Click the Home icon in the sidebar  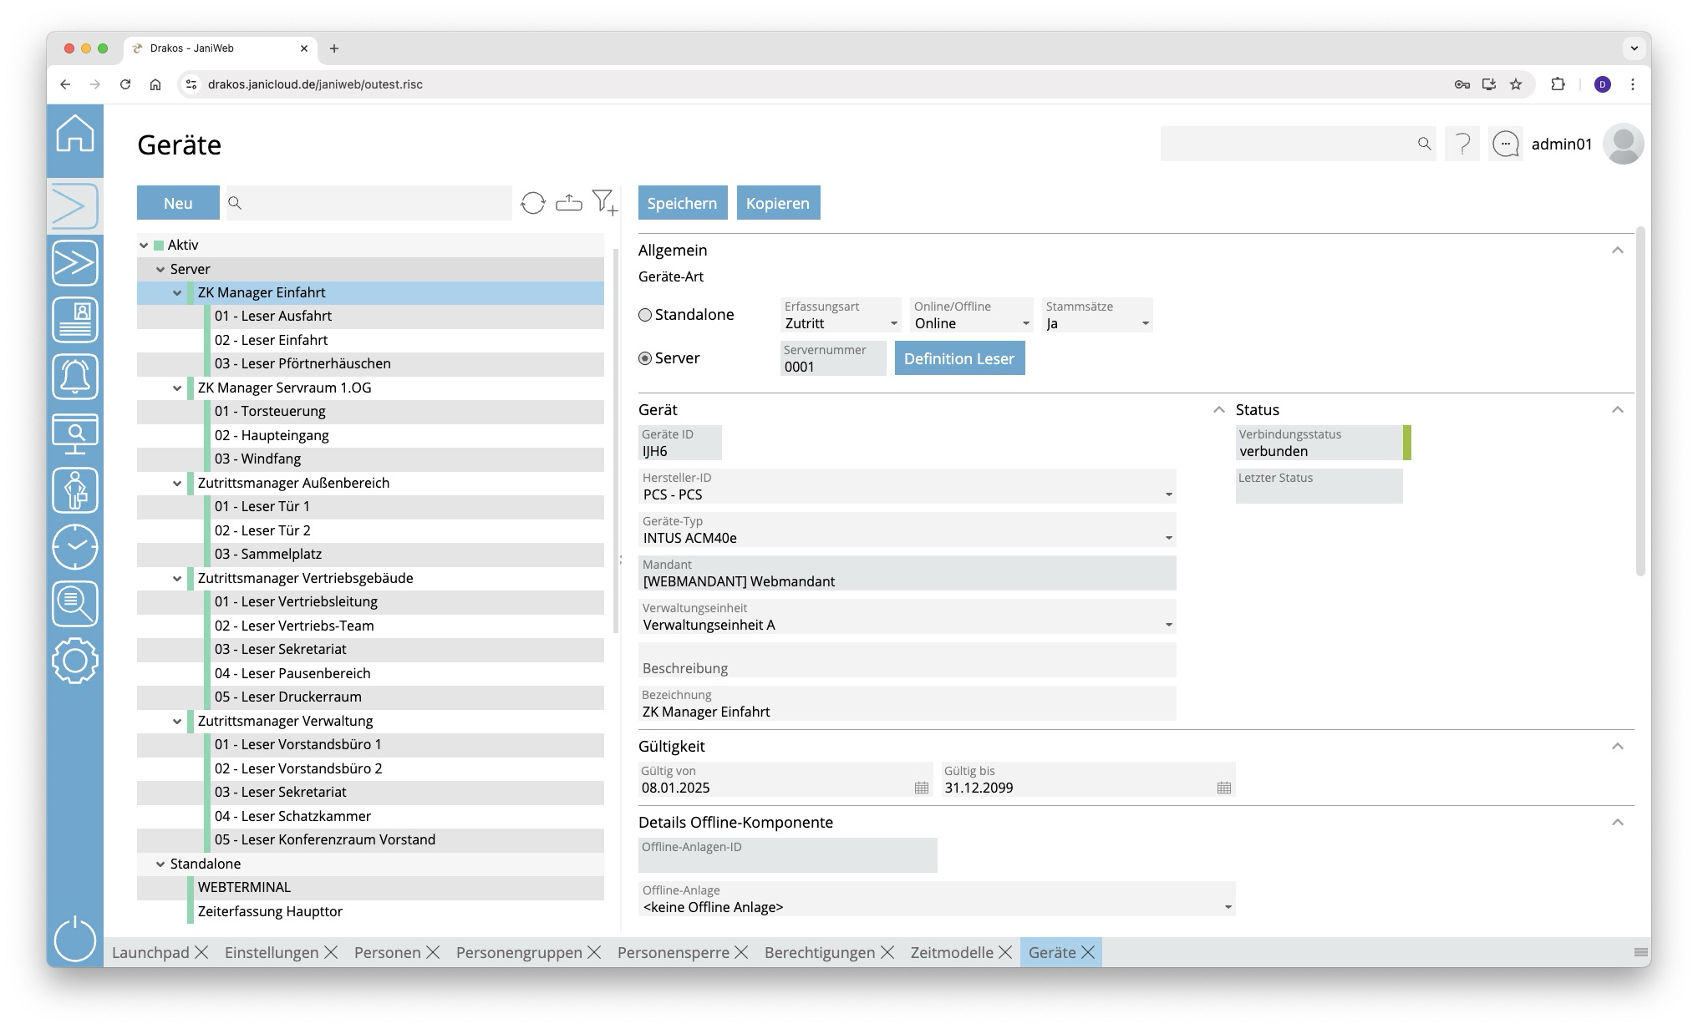coord(75,134)
